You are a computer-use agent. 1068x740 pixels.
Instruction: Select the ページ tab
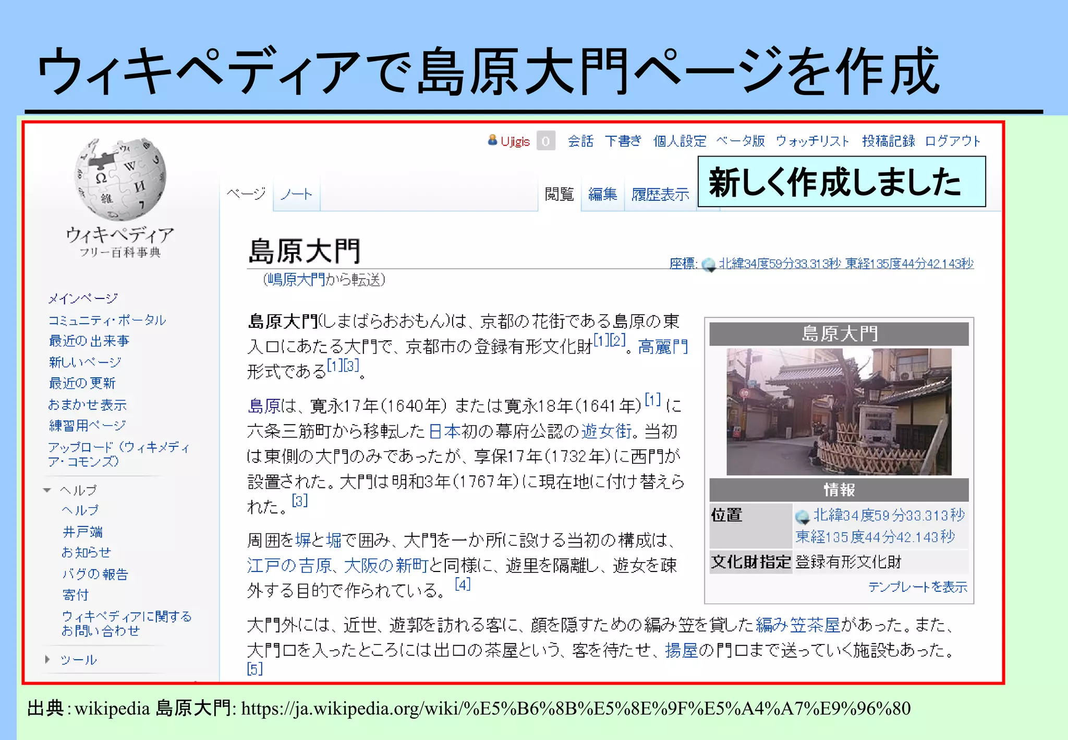tap(246, 194)
